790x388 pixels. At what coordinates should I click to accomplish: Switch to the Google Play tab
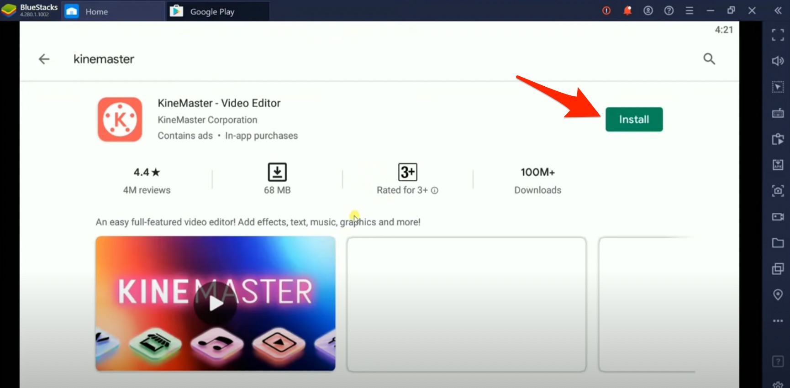point(218,11)
